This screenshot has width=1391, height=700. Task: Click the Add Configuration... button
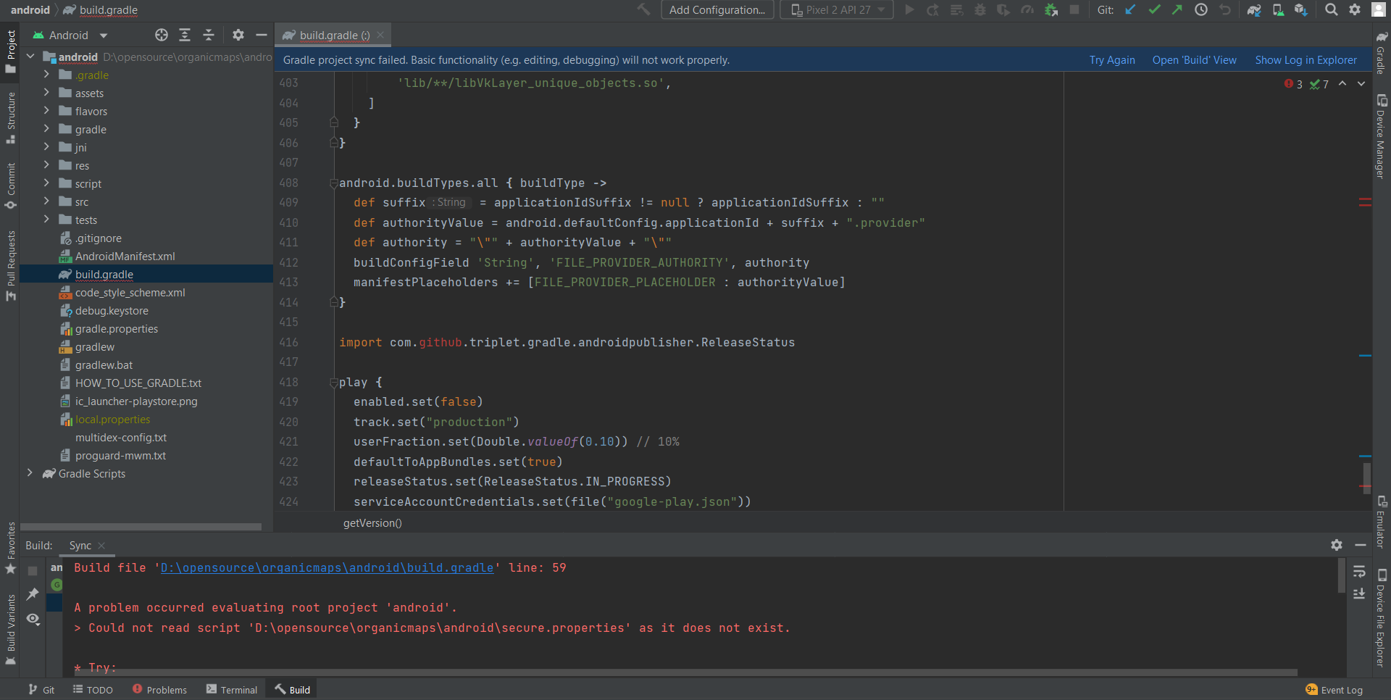pyautogui.click(x=717, y=9)
